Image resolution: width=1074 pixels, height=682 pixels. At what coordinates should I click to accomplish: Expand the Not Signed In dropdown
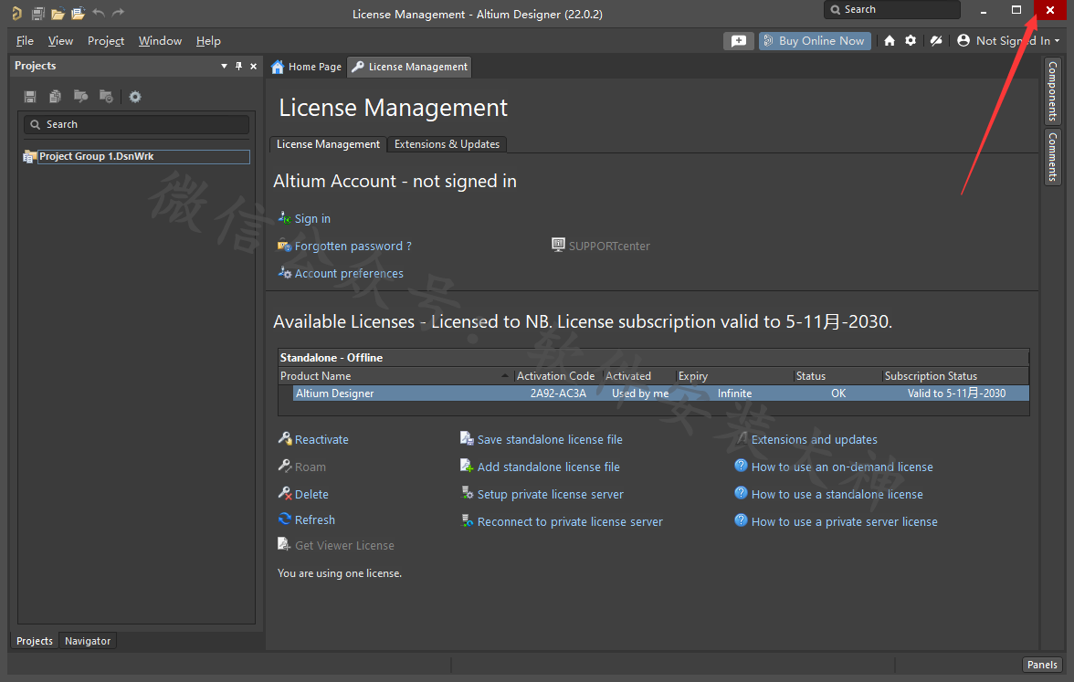click(1057, 41)
